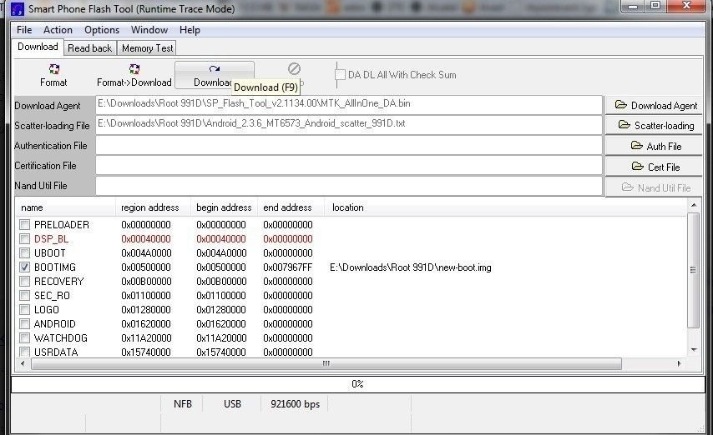Click the Format toolbar icon
This screenshot has width=713, height=435.
click(x=54, y=69)
